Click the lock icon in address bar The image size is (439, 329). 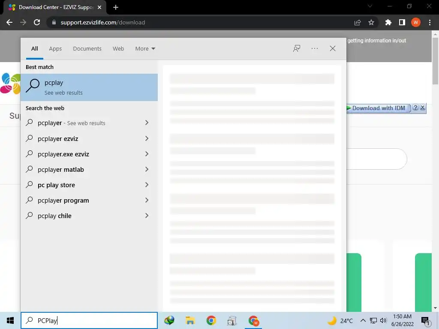54,22
